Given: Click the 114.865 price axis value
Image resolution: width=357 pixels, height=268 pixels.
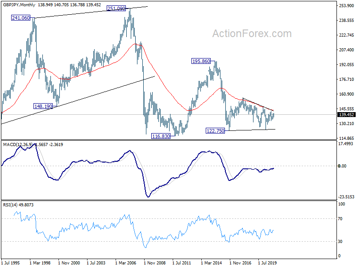Looking at the screenshot, I should click(346, 138).
